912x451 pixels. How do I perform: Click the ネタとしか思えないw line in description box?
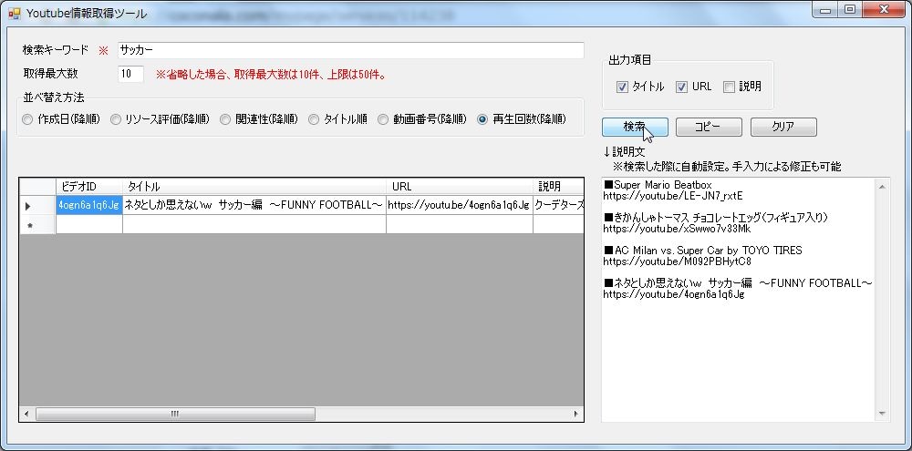738,283
